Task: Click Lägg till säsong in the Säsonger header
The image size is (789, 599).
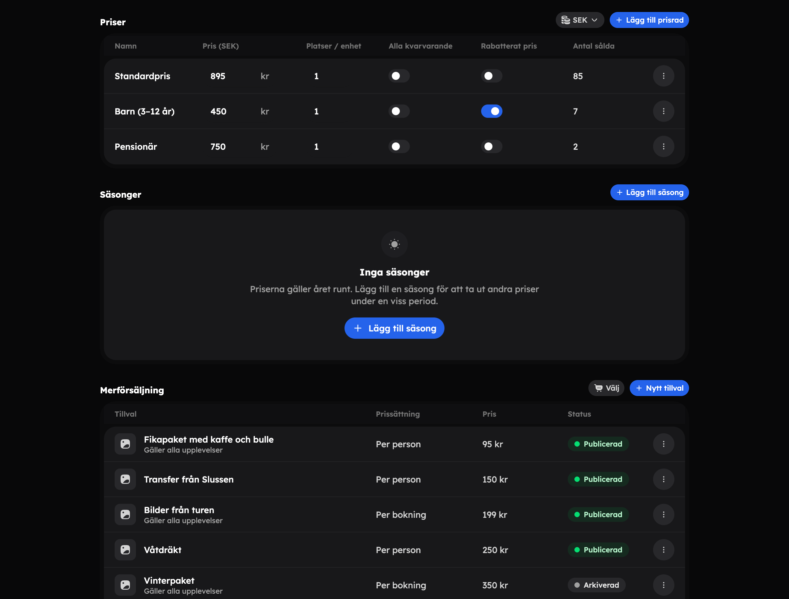Action: coord(649,192)
